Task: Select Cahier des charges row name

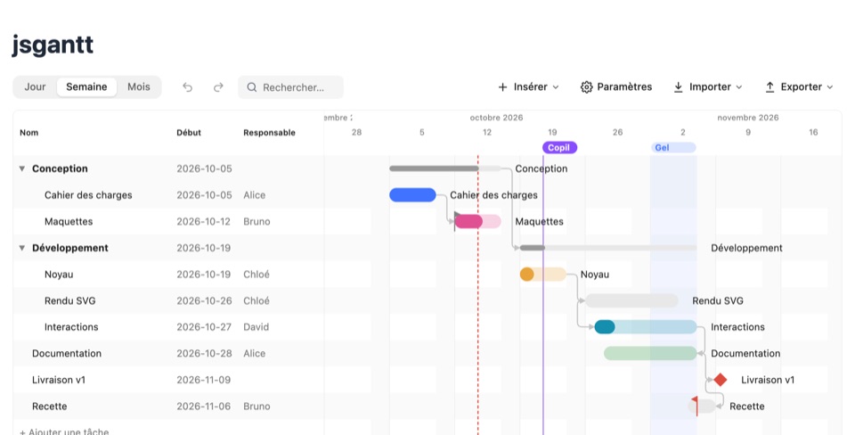Action: click(x=88, y=195)
